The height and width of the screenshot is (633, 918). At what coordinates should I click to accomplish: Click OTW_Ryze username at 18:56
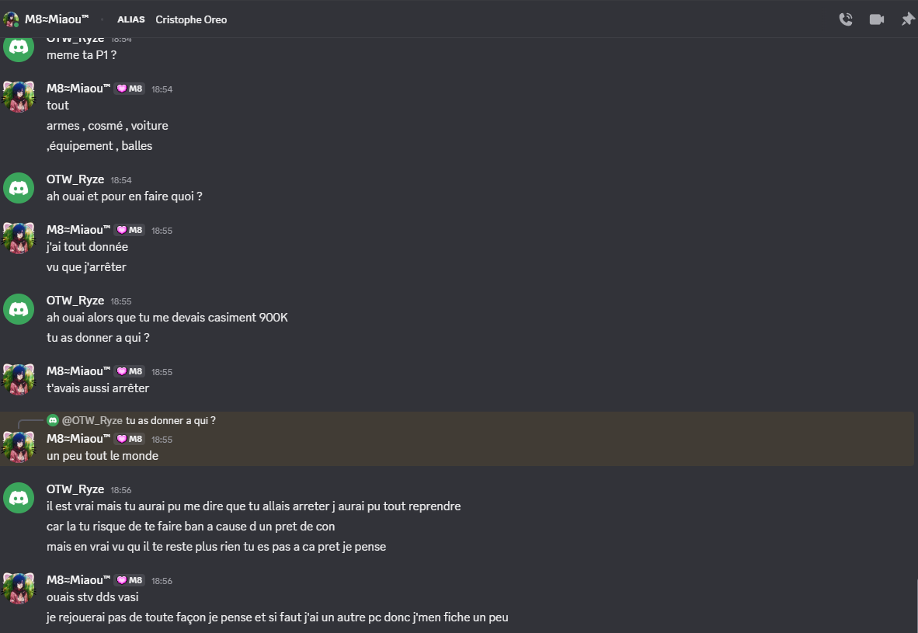[x=75, y=489]
